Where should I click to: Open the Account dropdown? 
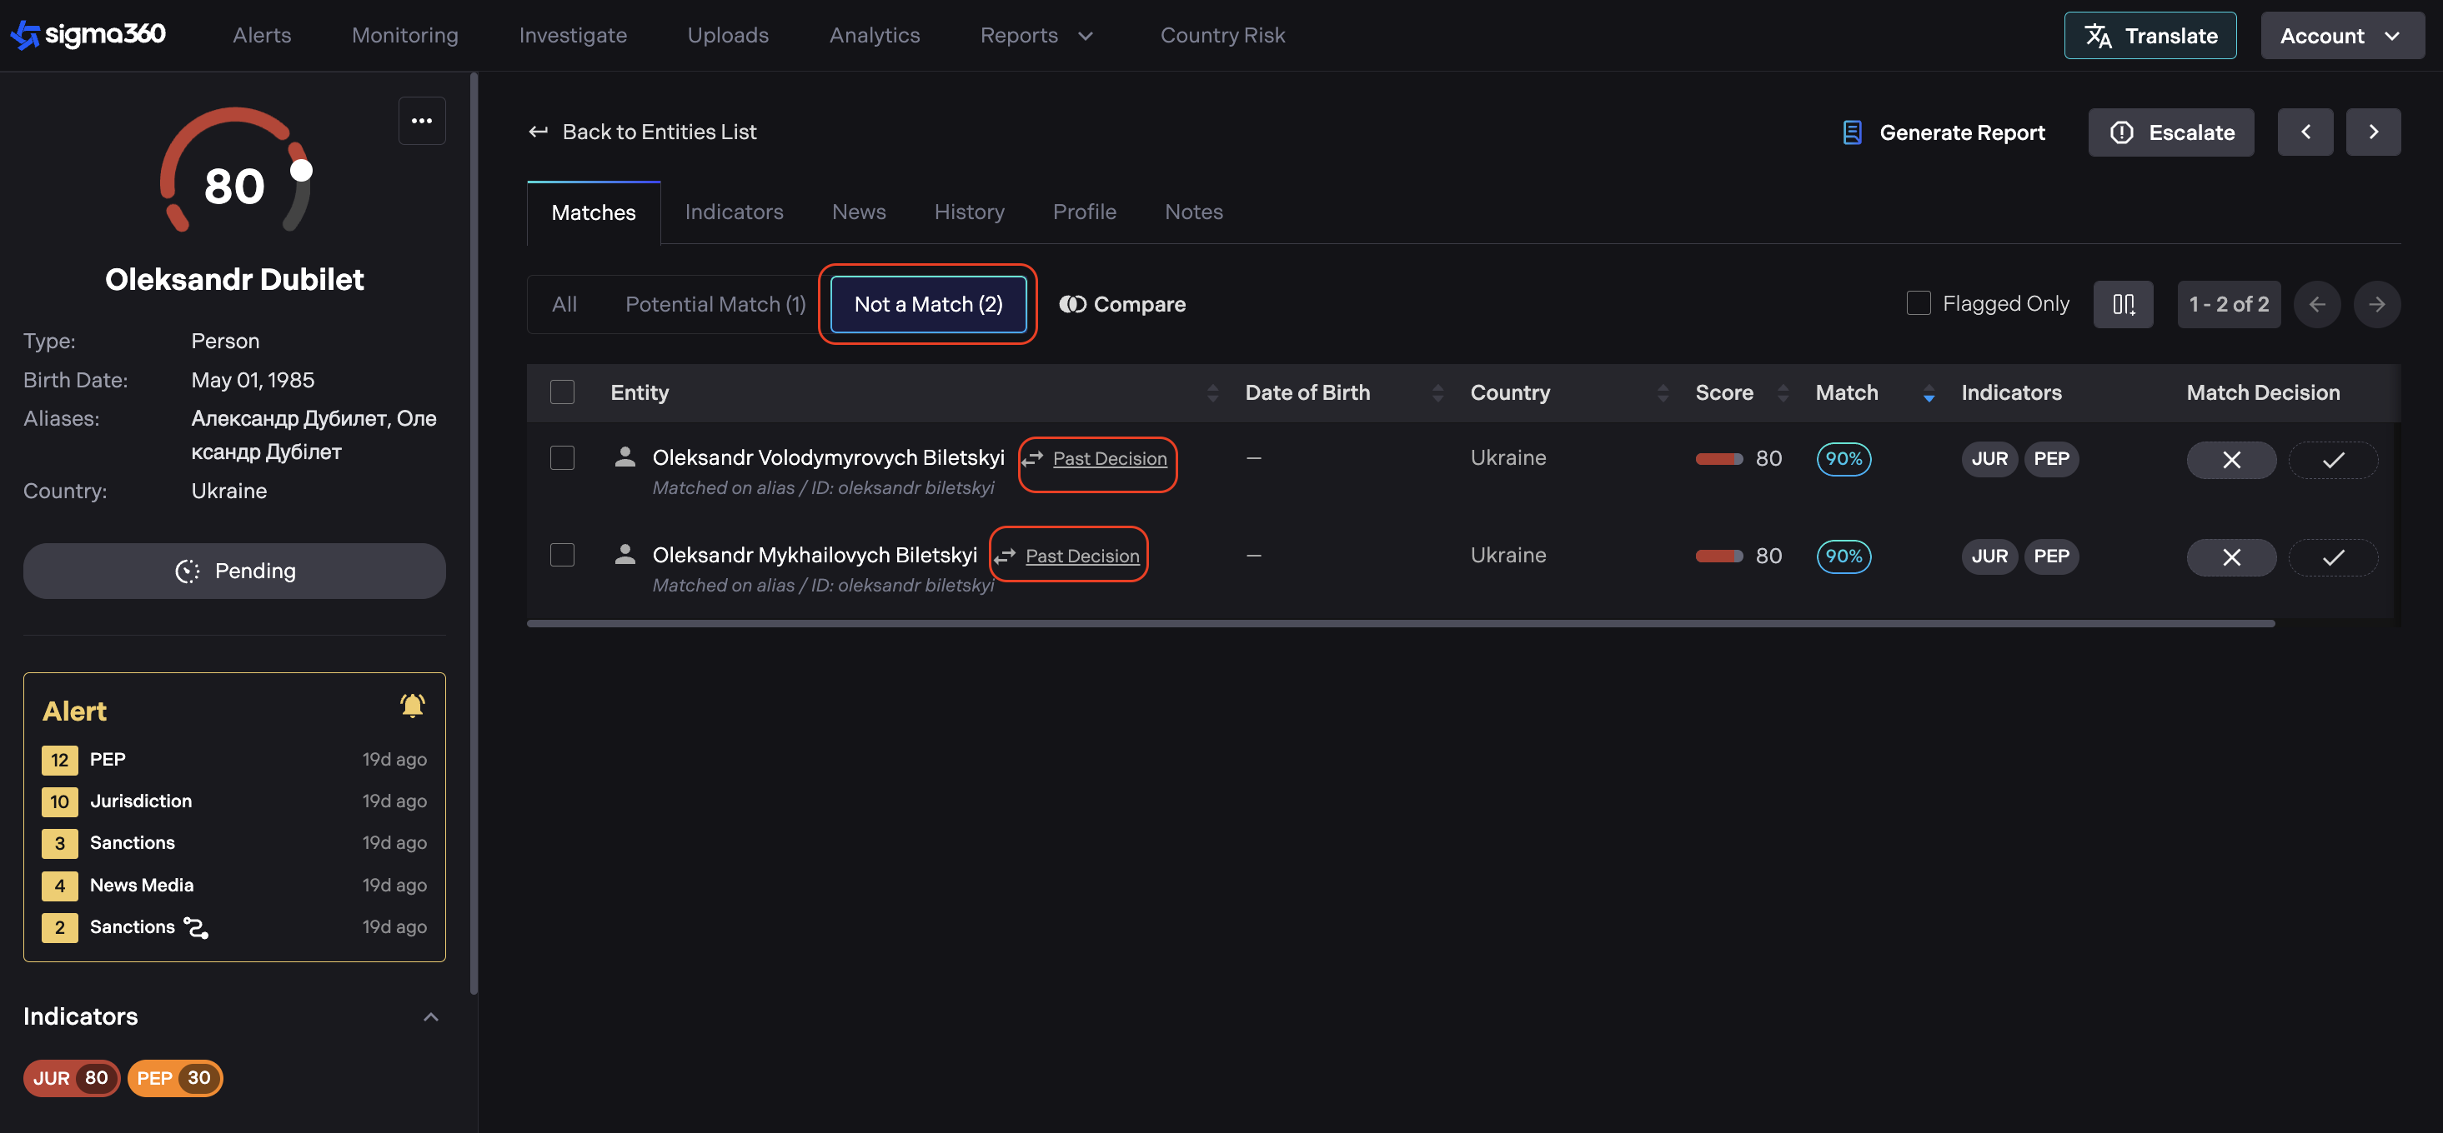tap(2340, 35)
